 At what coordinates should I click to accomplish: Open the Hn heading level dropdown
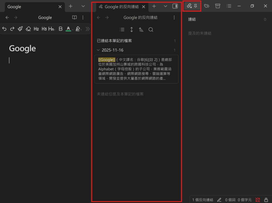coord(52,29)
